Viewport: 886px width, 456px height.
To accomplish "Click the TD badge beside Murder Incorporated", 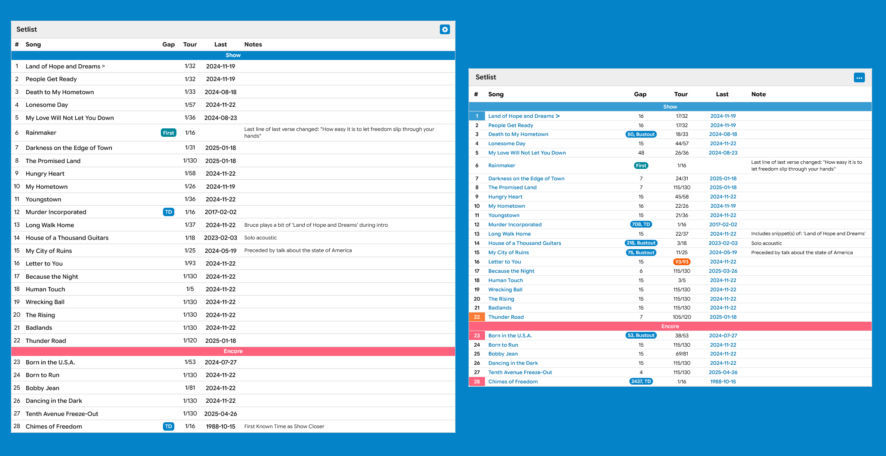I will [x=168, y=212].
